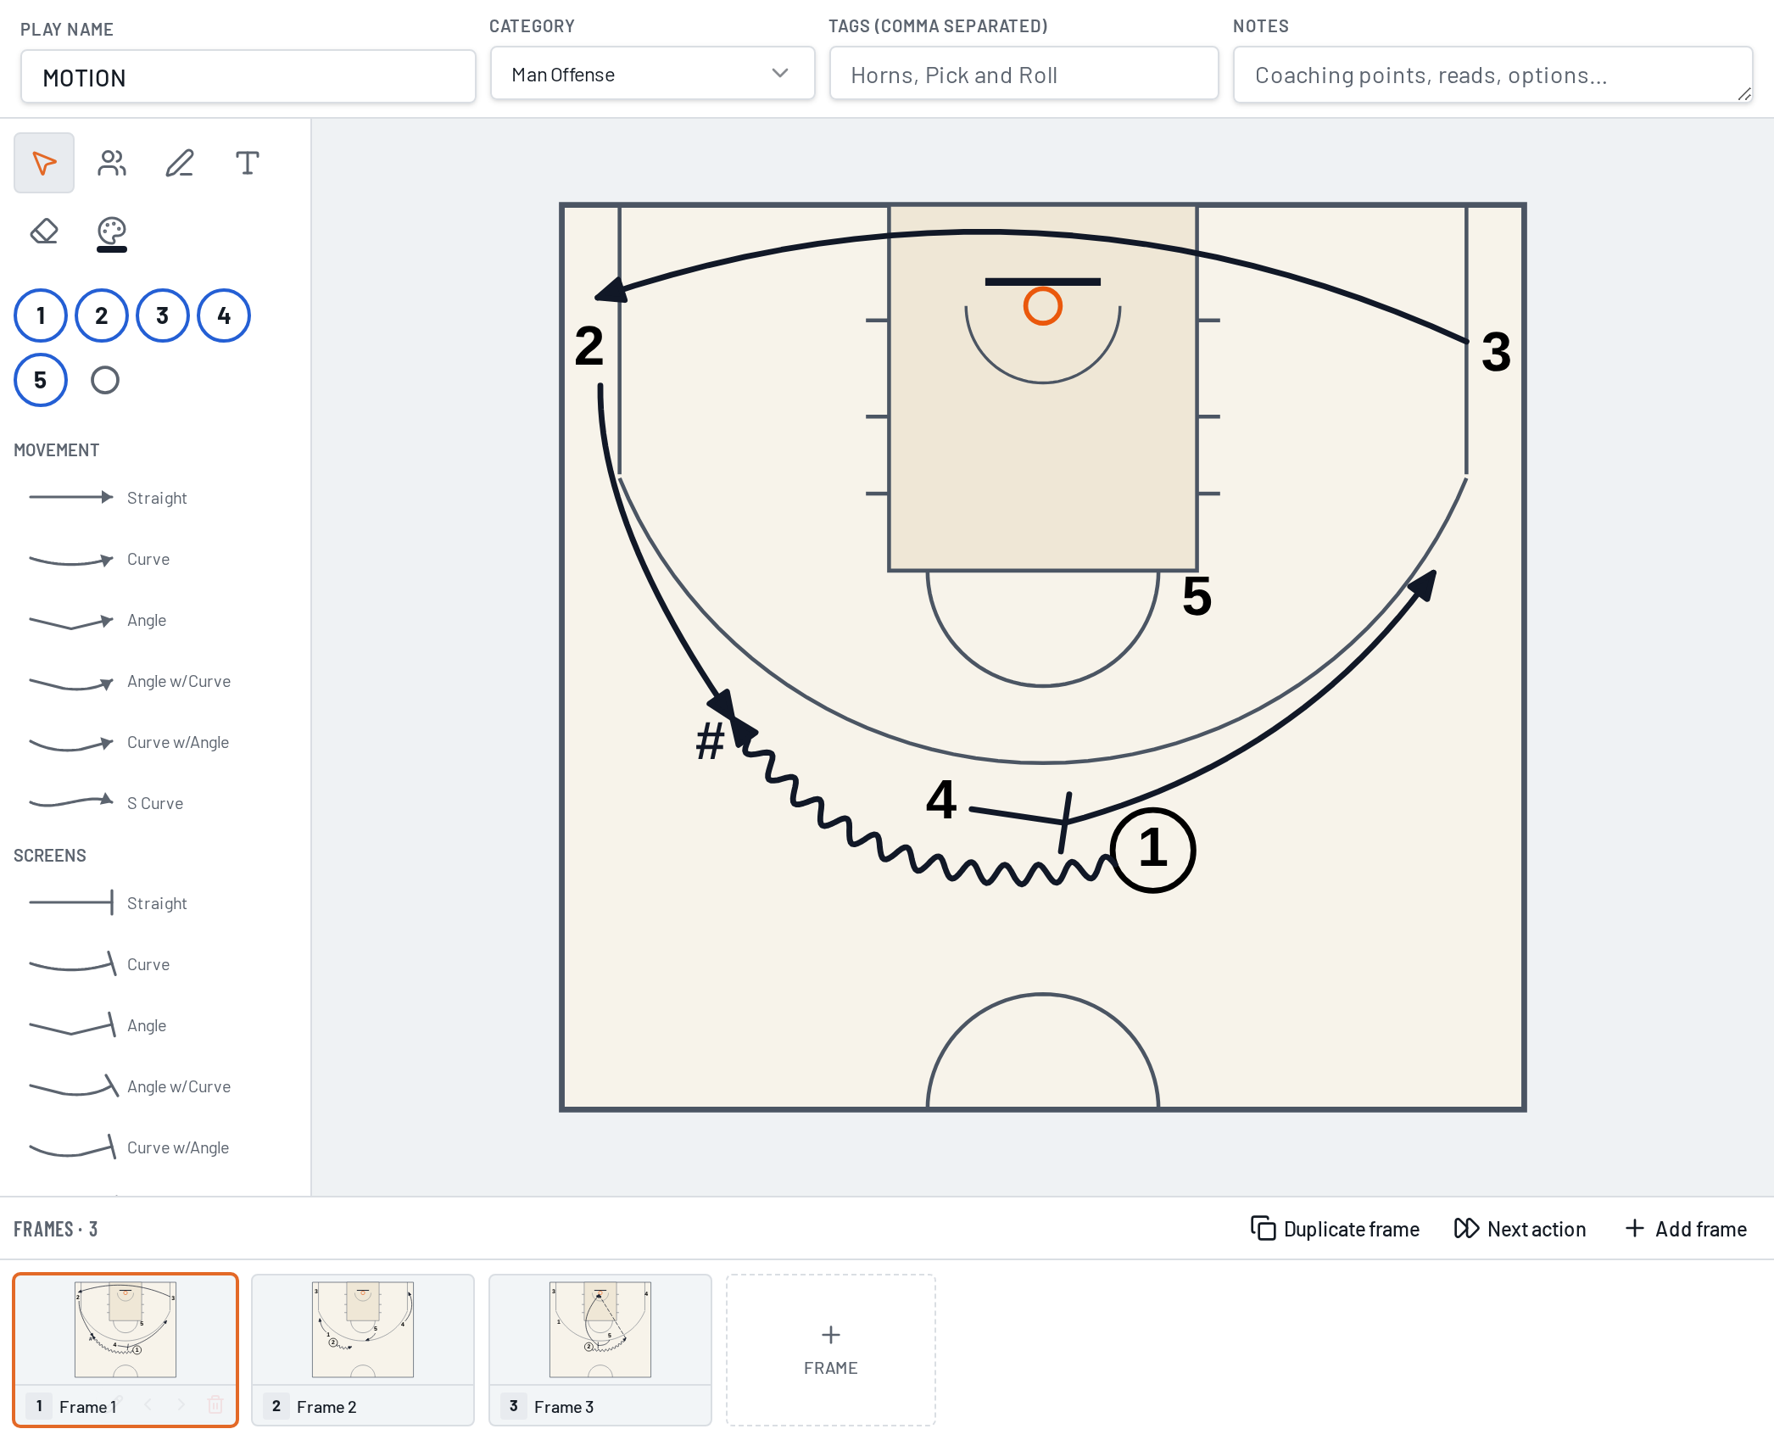The height and width of the screenshot is (1440, 1774).
Task: Select circled player 1 on court
Action: [x=1152, y=849]
